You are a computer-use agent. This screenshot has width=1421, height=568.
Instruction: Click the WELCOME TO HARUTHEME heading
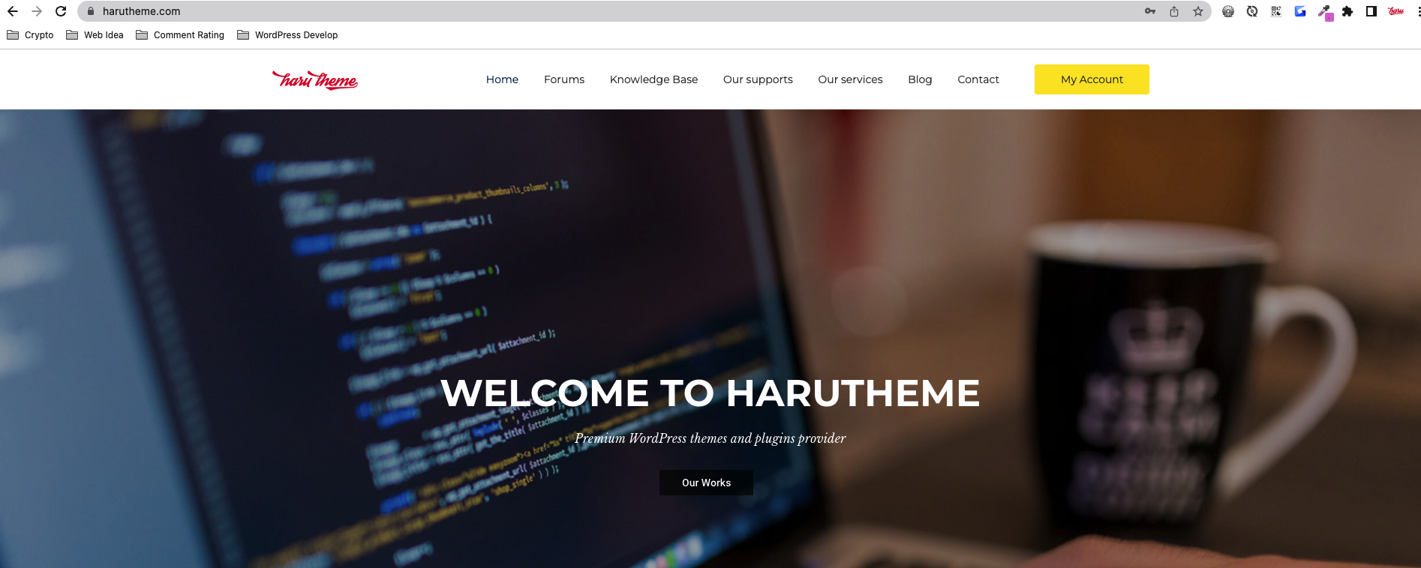pos(710,393)
